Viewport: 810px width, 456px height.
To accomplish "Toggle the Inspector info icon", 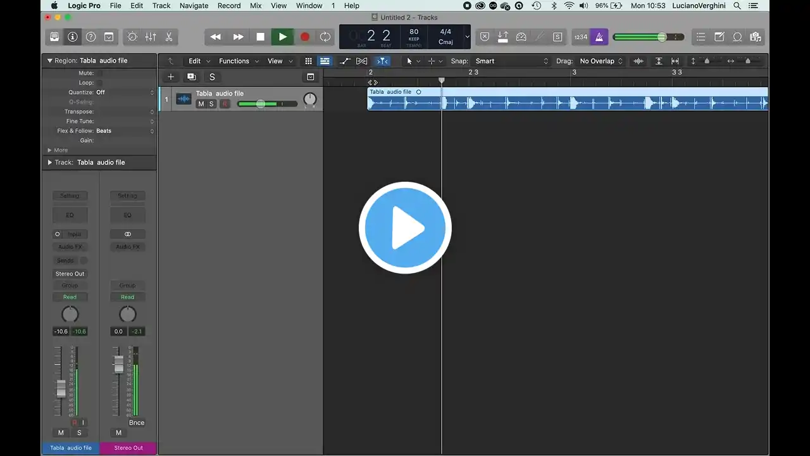I will tap(73, 37).
